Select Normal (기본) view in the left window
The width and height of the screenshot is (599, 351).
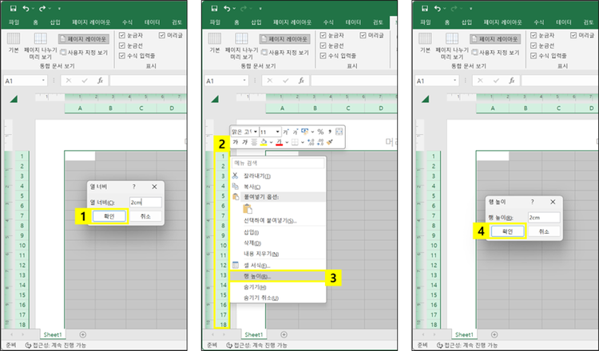(14, 43)
